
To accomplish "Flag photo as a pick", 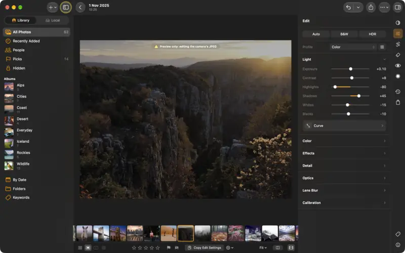I will 169,247.
